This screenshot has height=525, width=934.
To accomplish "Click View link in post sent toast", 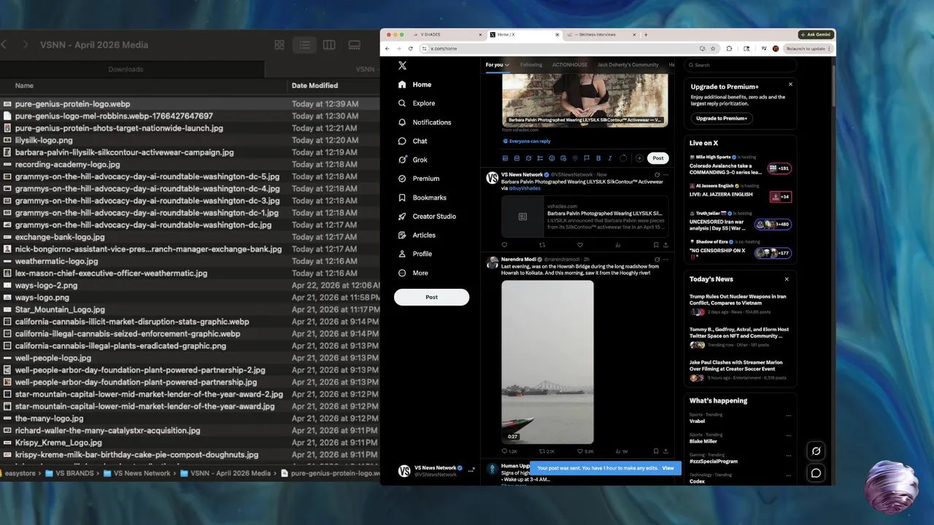I will pos(668,468).
